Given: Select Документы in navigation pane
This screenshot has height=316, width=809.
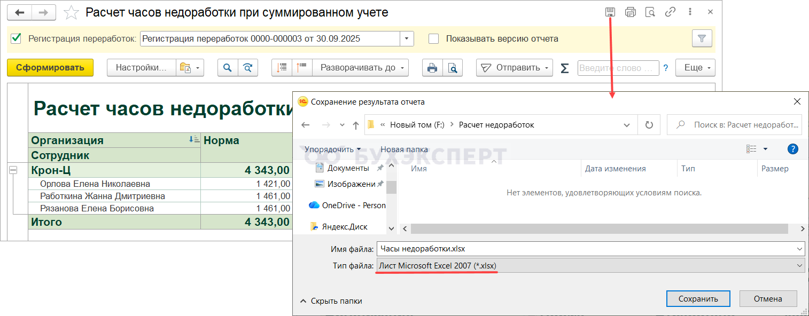Looking at the screenshot, I should [x=348, y=168].
